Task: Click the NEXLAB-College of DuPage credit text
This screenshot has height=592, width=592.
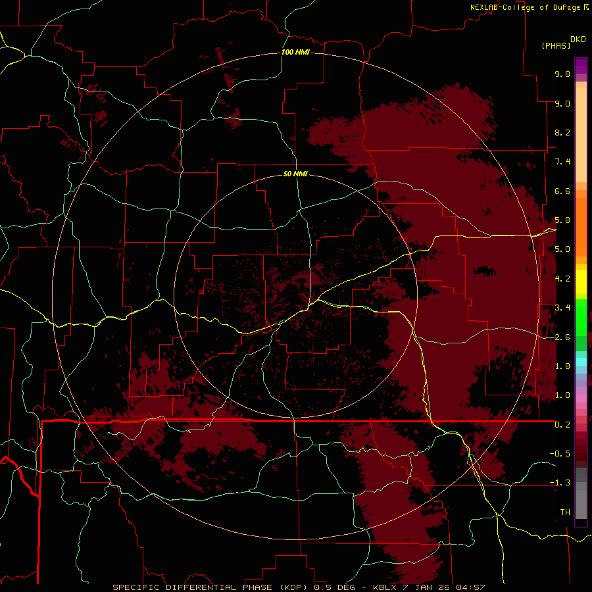Action: [525, 7]
